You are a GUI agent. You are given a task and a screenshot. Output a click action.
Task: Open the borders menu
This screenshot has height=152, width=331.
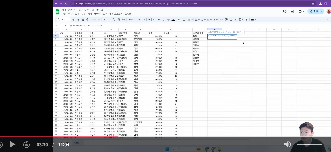point(184,20)
